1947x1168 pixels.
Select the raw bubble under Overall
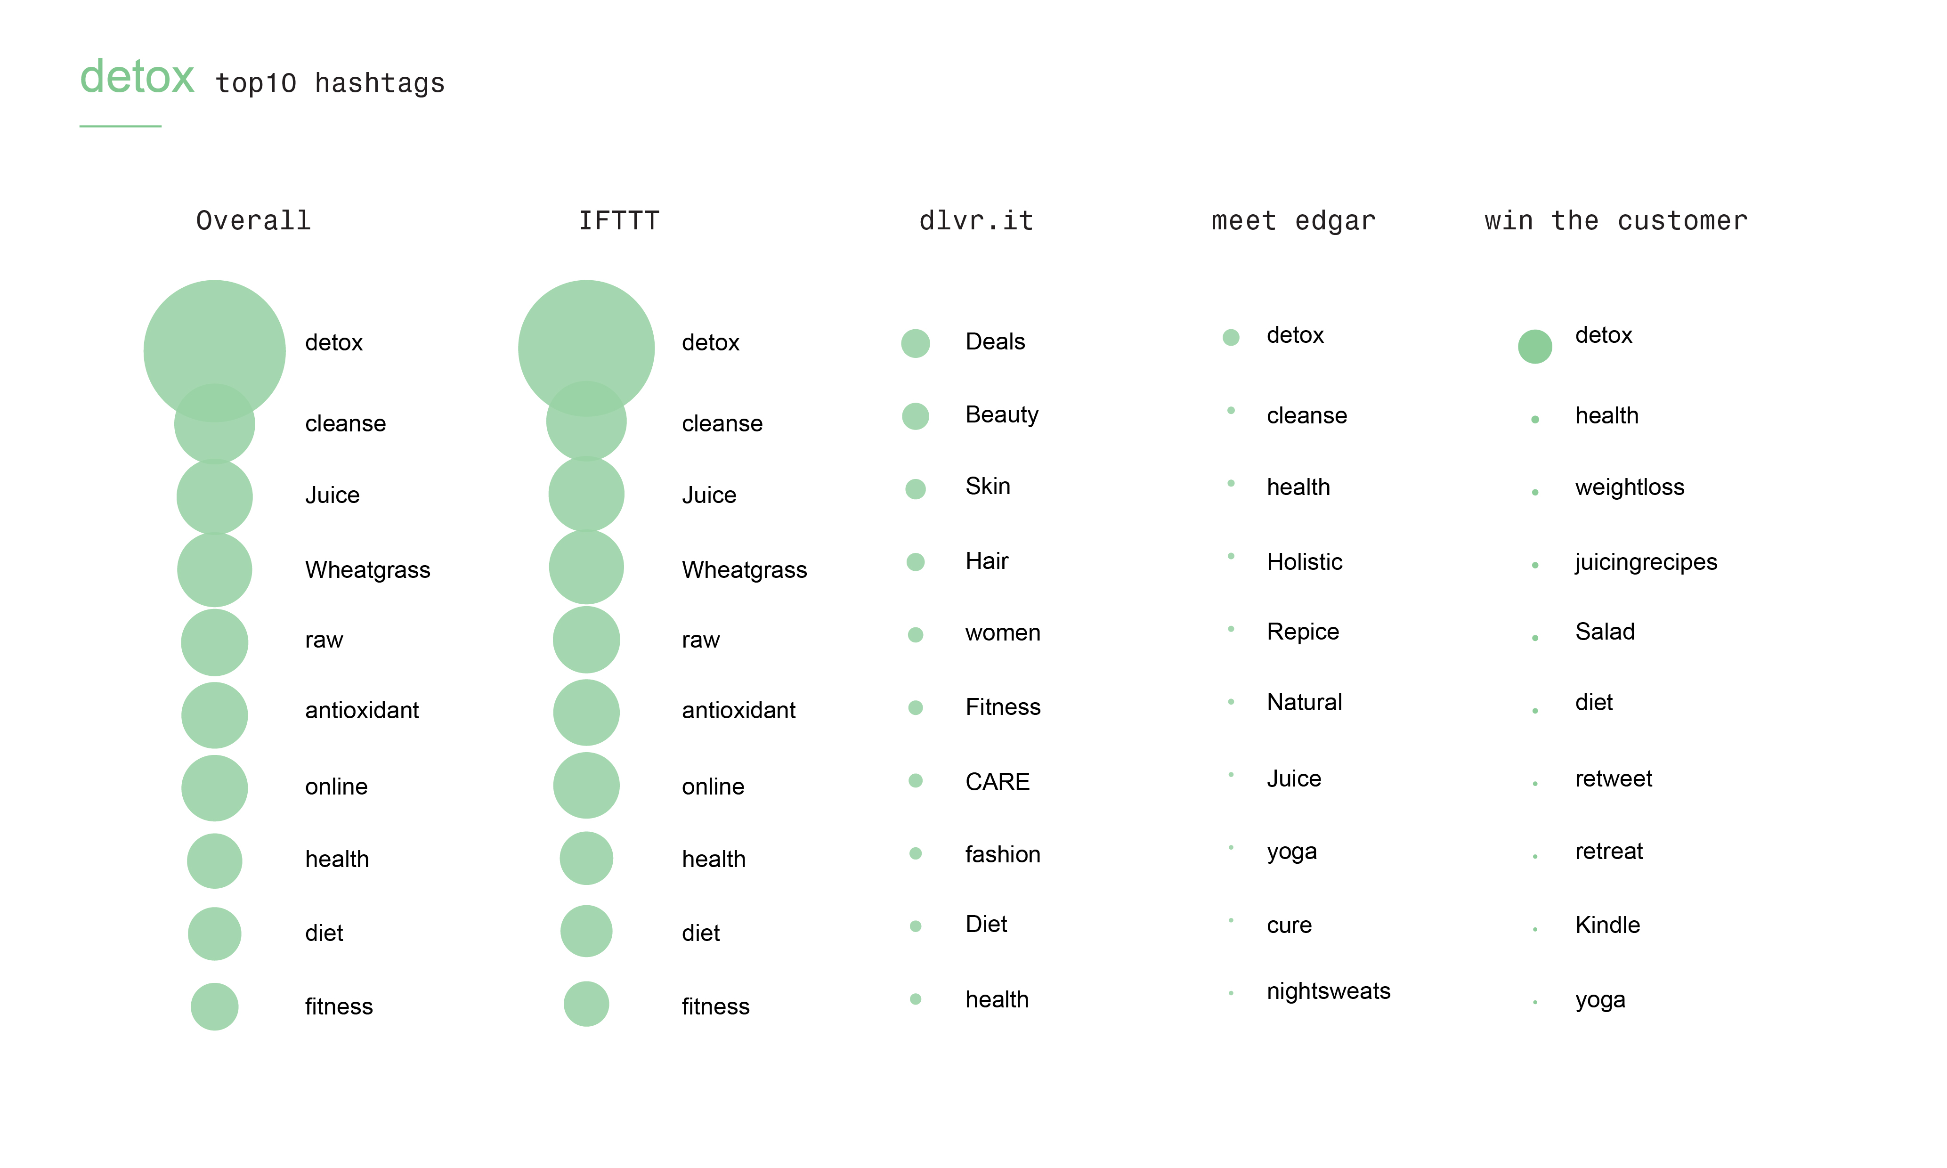pyautogui.click(x=214, y=642)
